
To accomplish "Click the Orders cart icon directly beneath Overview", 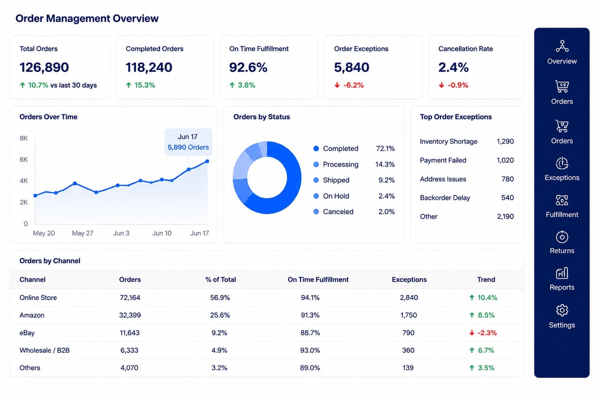I will click(562, 86).
